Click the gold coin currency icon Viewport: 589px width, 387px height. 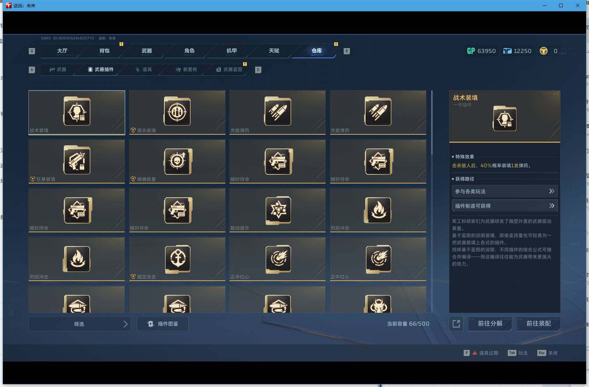(543, 51)
